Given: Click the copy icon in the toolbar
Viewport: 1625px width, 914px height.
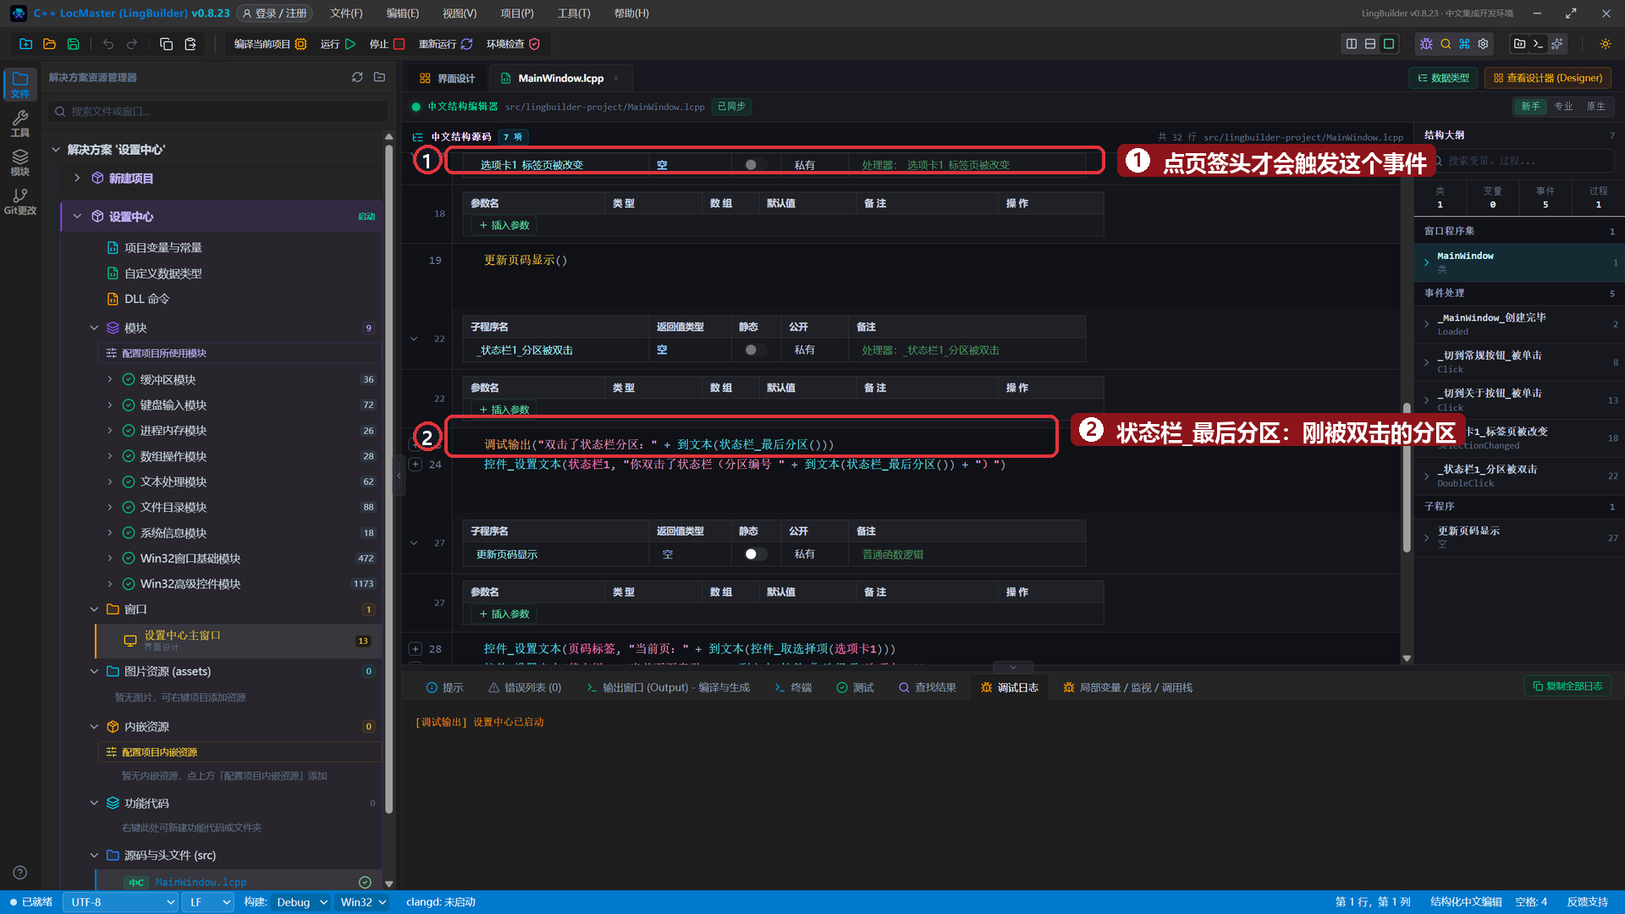Looking at the screenshot, I should pyautogui.click(x=167, y=44).
